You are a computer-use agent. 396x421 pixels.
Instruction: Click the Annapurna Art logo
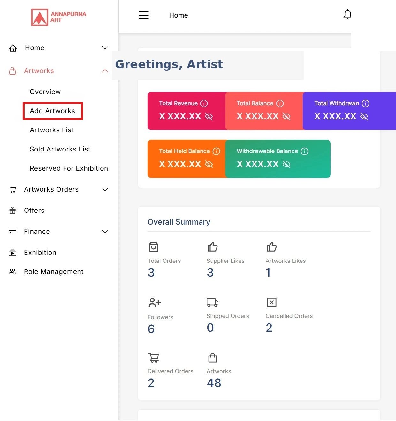click(x=59, y=17)
